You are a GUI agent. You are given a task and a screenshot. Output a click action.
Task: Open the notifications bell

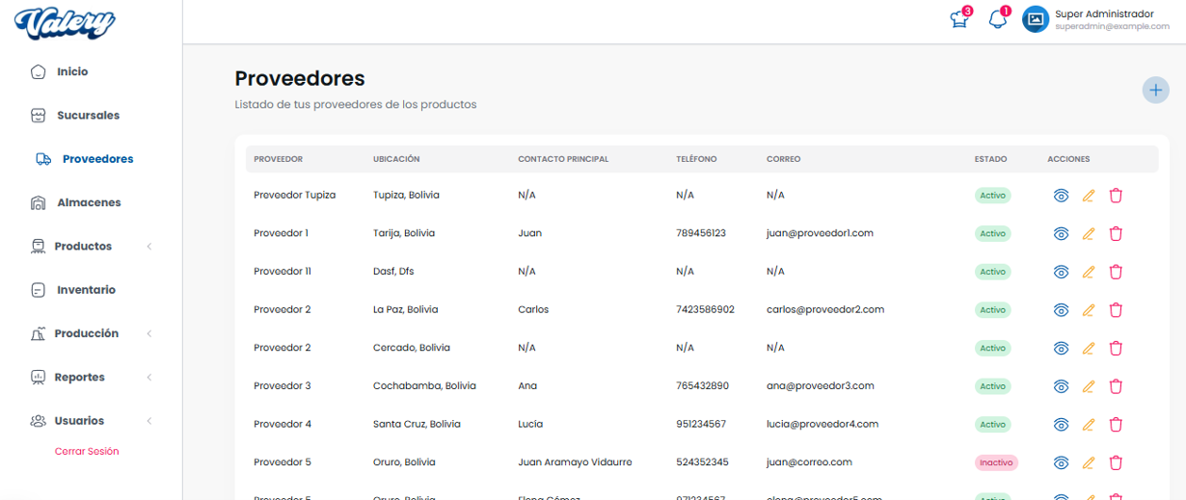[x=997, y=19]
